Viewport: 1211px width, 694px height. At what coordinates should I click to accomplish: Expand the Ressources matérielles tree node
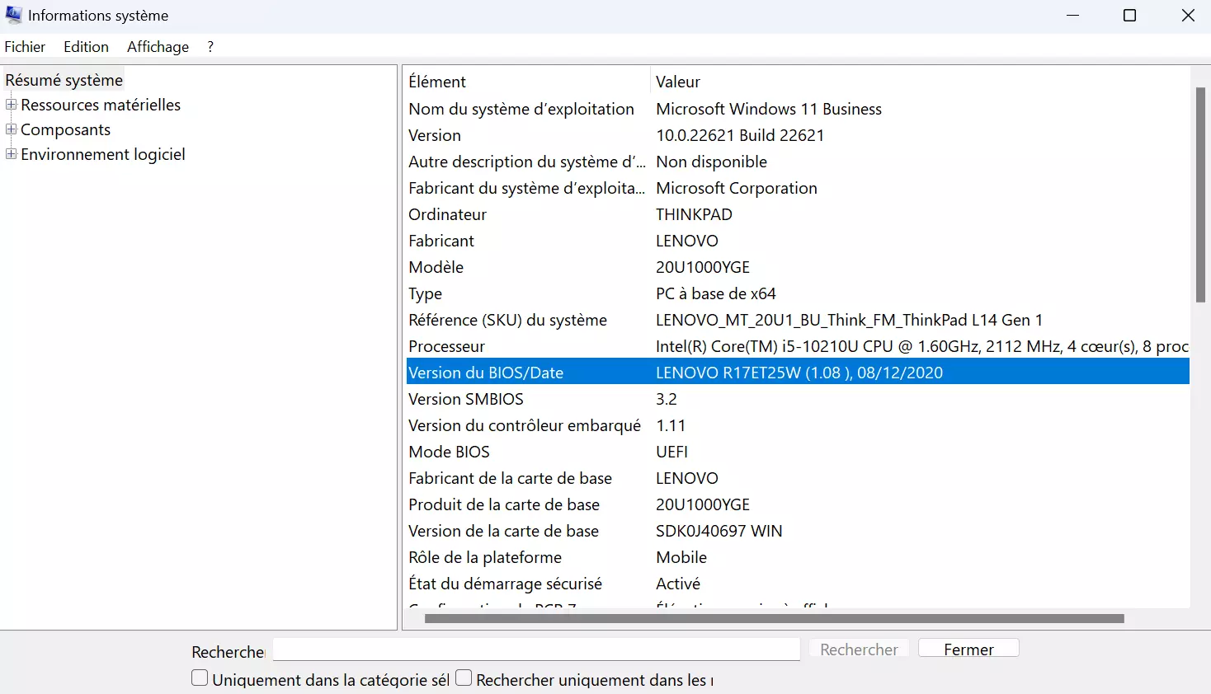pyautogui.click(x=11, y=105)
